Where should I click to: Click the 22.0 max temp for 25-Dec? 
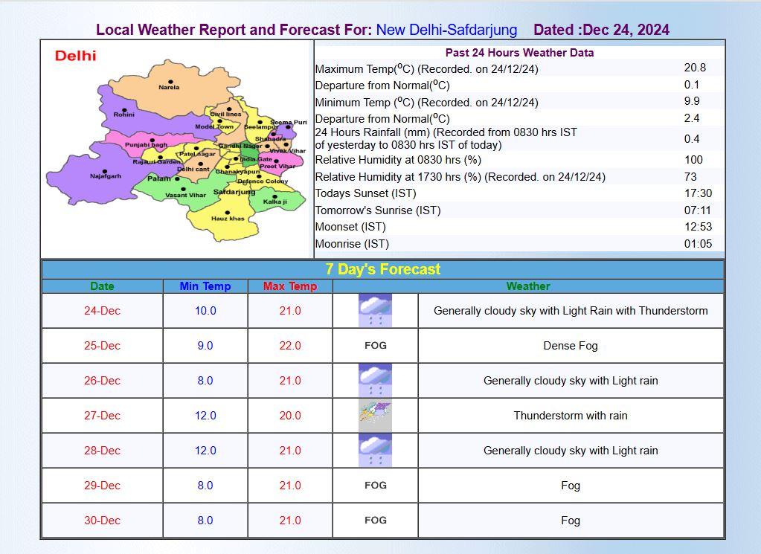tap(290, 345)
